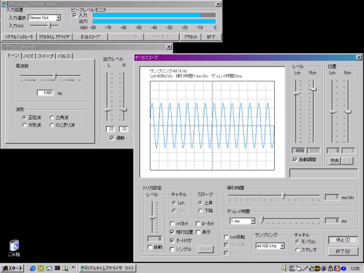
Task: Click the L output level value field
Action: tap(110, 129)
